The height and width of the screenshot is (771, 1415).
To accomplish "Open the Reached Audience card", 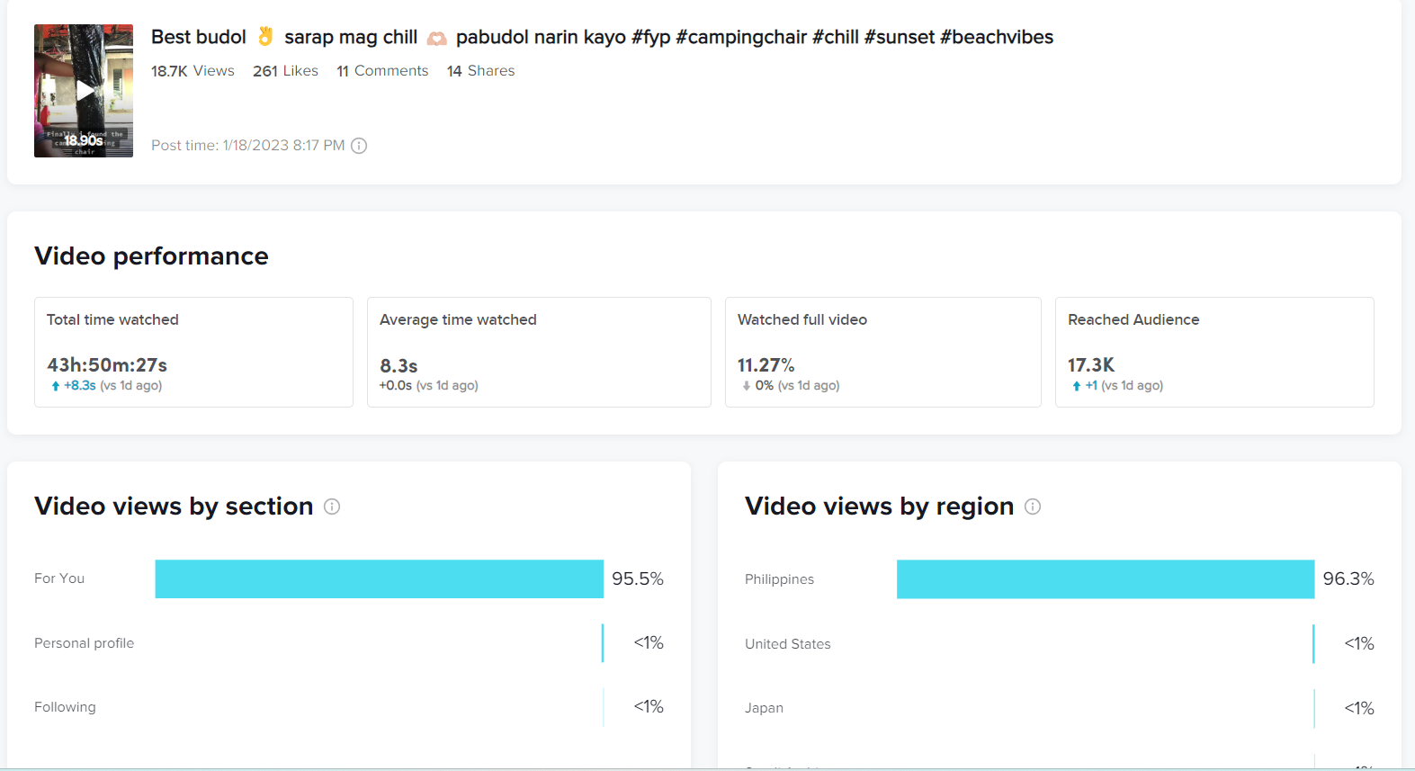I will 1213,352.
